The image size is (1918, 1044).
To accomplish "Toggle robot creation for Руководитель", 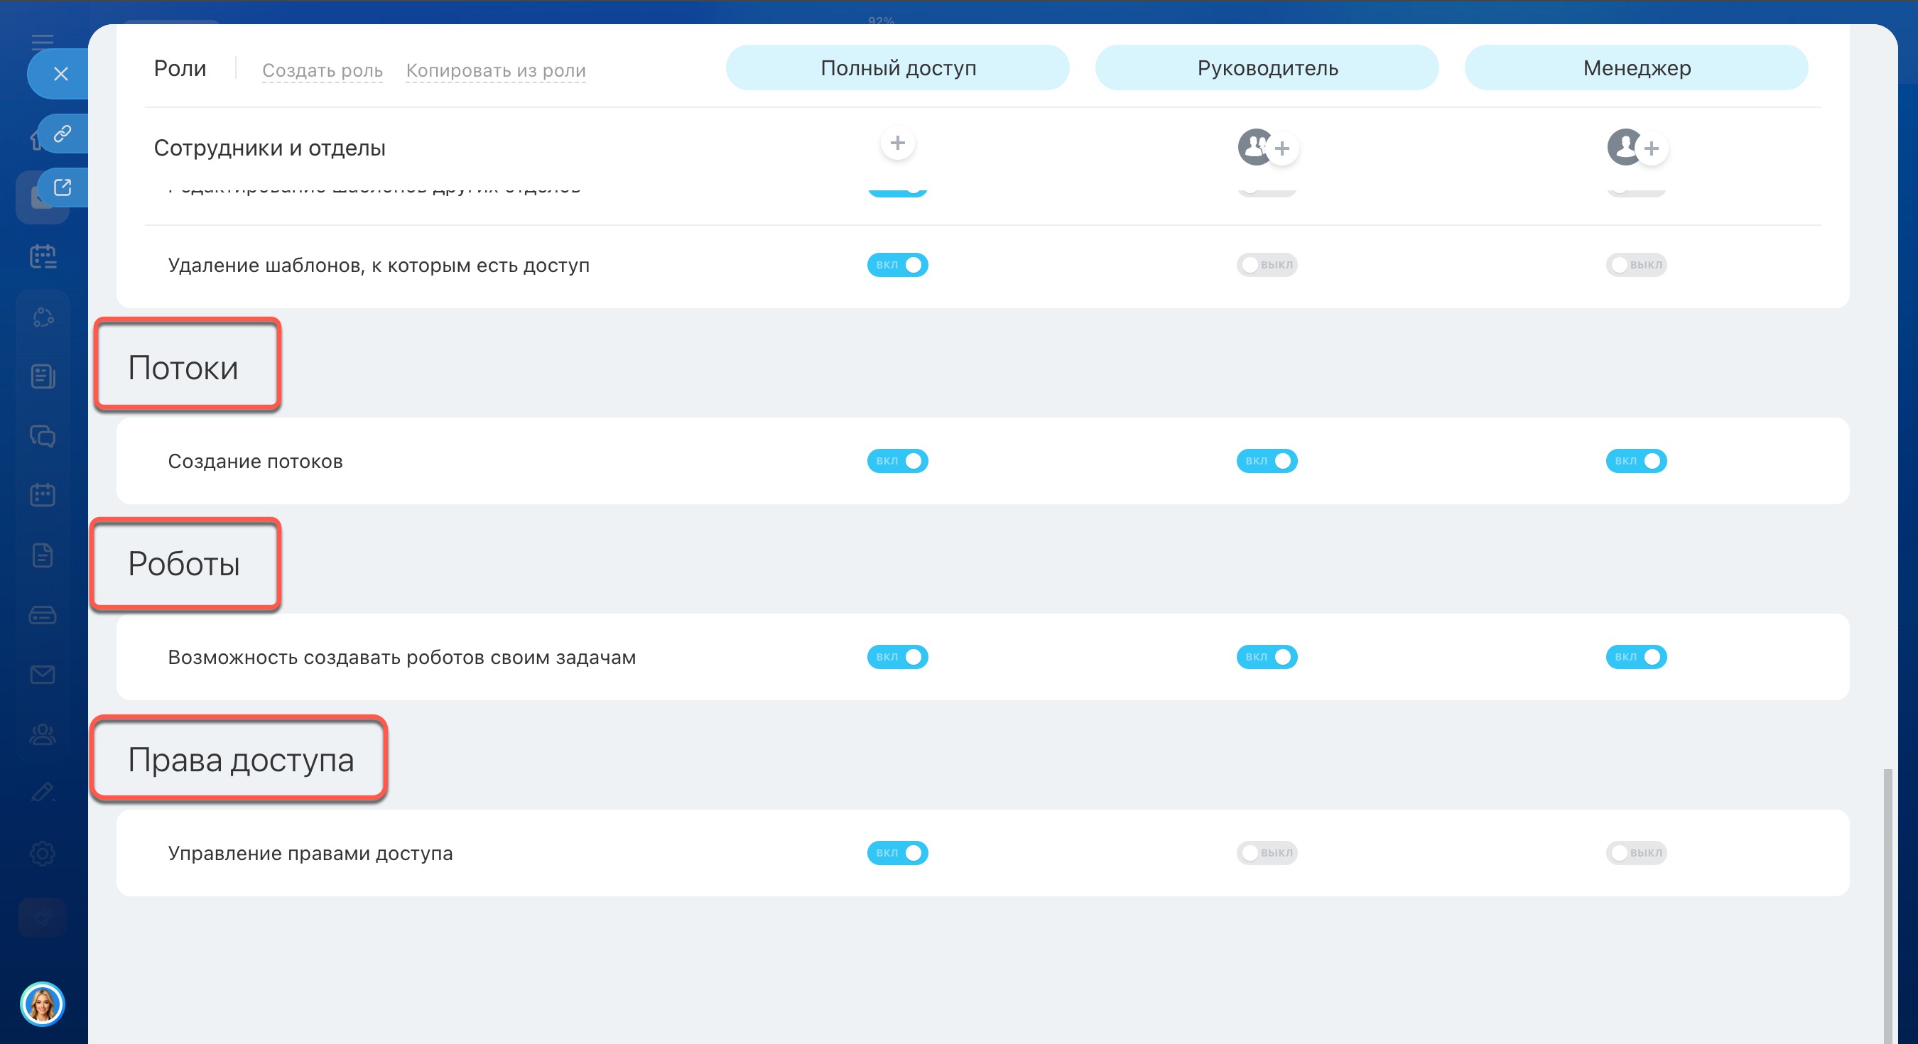I will click(1267, 657).
